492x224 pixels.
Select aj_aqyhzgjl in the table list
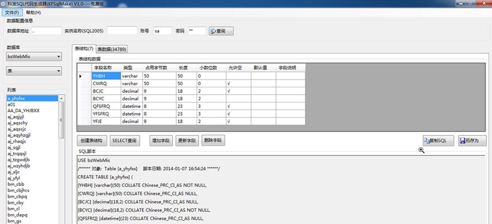click(32, 135)
